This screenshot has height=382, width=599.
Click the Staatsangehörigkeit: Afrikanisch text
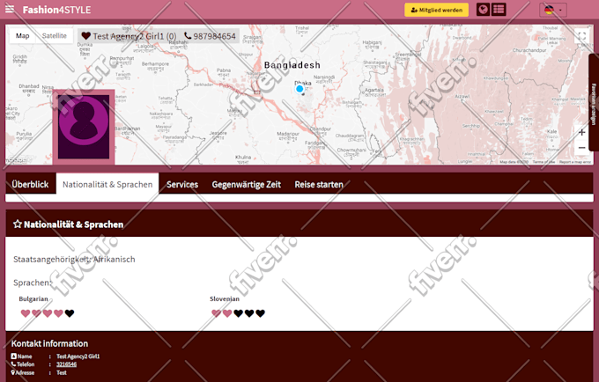74,260
